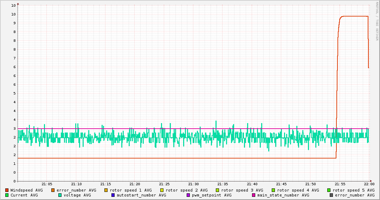Click the 21:55 time axis label

tap(340, 184)
